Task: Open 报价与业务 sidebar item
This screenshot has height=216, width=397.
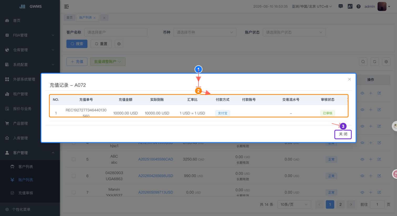Action: (x=30, y=109)
